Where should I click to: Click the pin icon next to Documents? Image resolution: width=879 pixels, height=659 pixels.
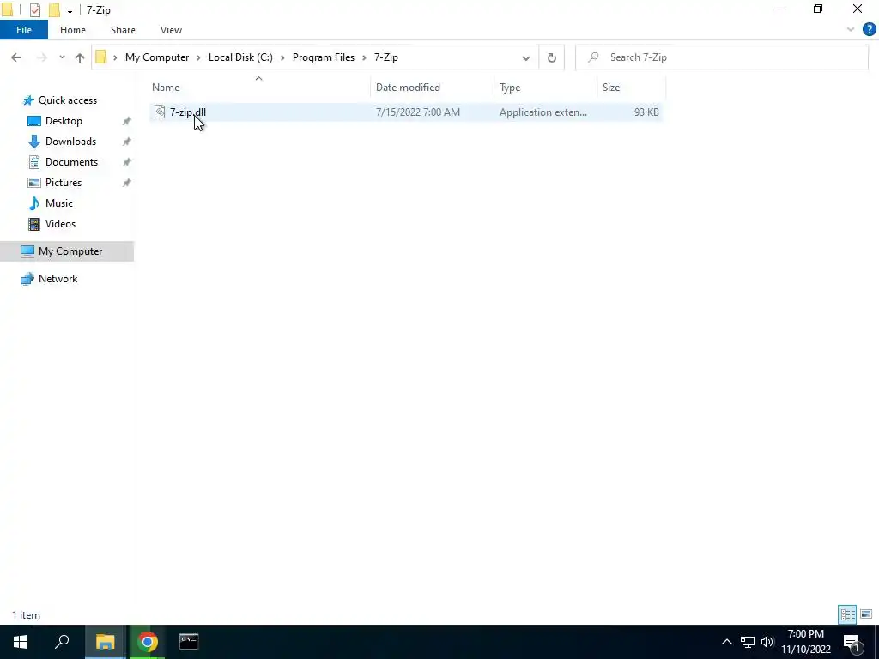(127, 162)
